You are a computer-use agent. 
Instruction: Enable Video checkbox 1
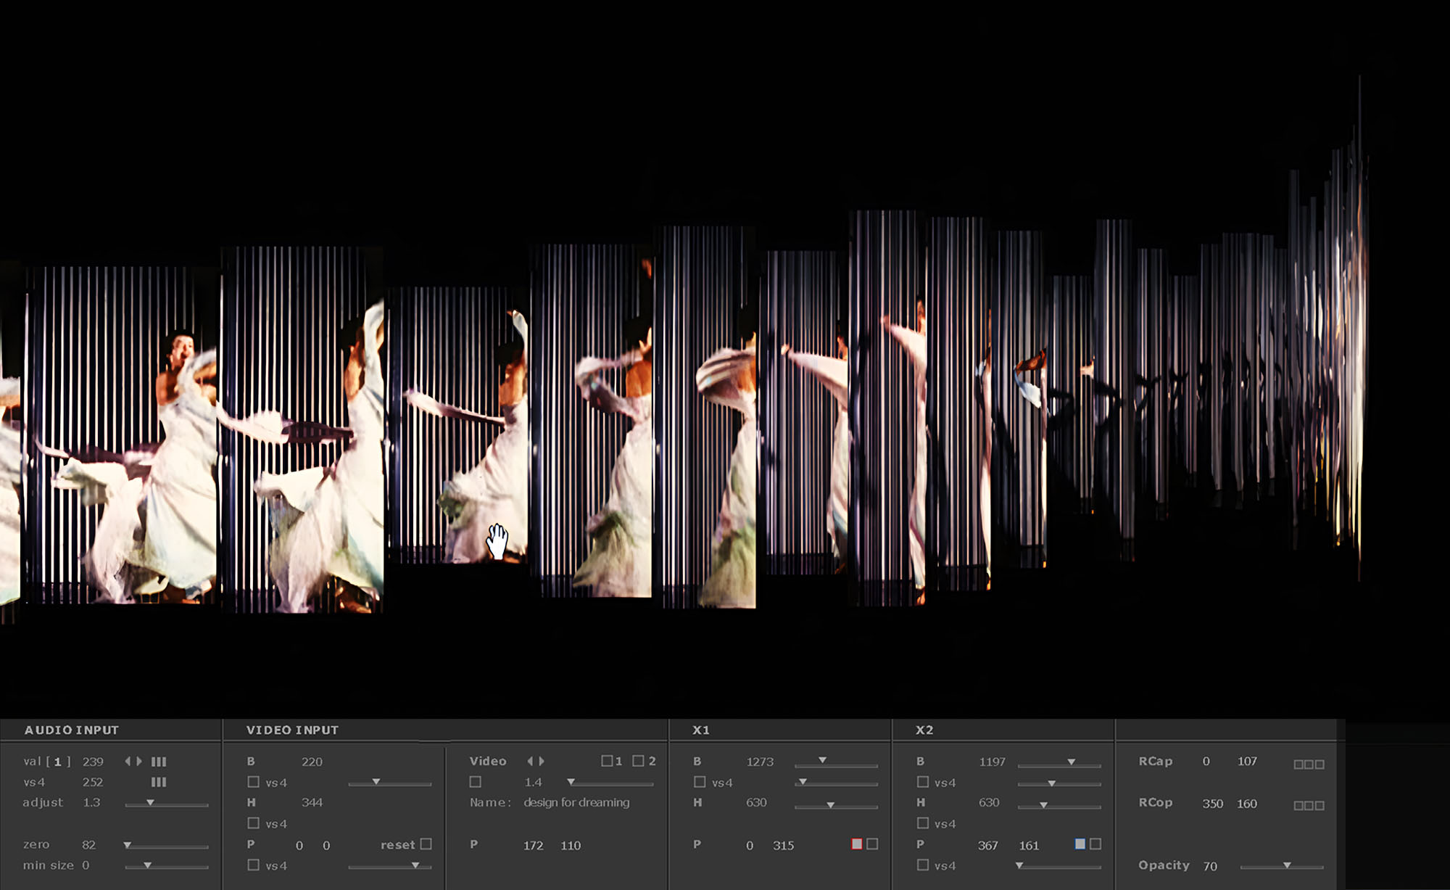click(607, 761)
